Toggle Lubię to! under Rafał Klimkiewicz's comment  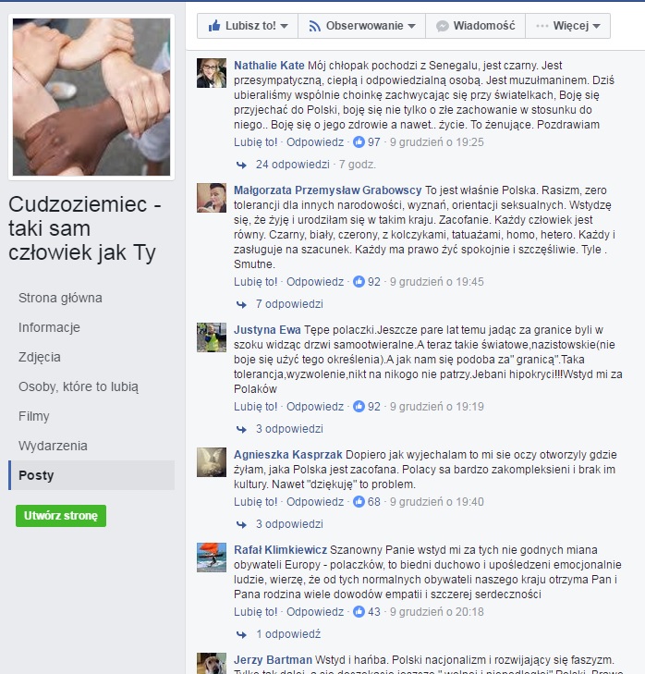coord(255,612)
